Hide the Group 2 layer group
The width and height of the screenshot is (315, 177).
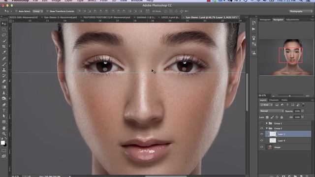click(x=261, y=128)
